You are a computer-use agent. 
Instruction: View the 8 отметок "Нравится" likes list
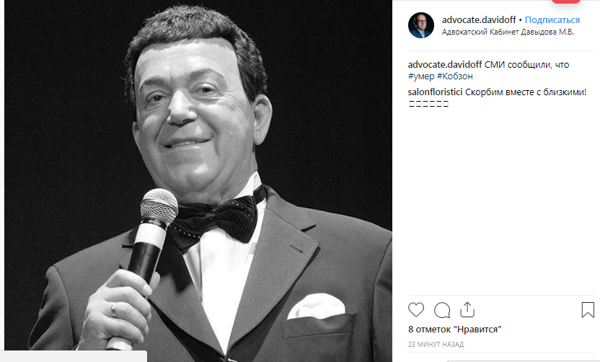(454, 330)
